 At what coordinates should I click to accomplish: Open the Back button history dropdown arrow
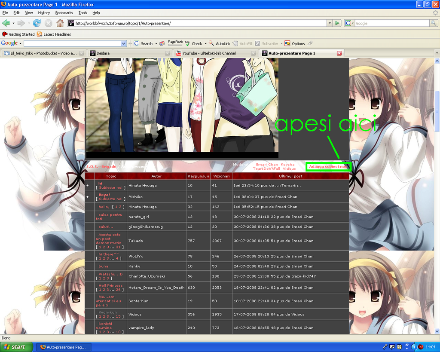[13, 23]
